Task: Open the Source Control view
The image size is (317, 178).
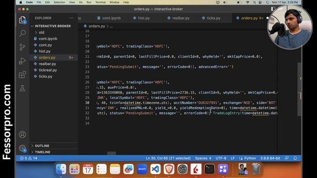Action: coord(22,47)
